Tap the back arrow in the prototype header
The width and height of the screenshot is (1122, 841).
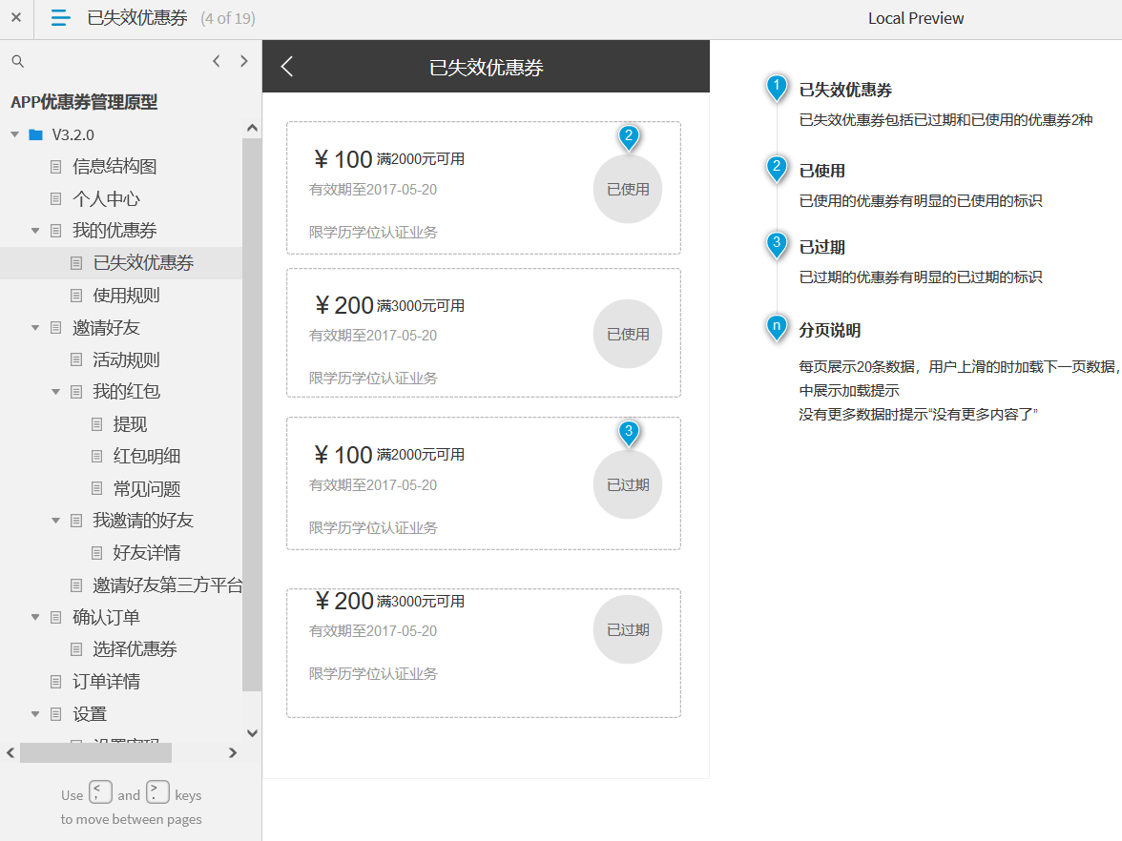click(x=287, y=67)
